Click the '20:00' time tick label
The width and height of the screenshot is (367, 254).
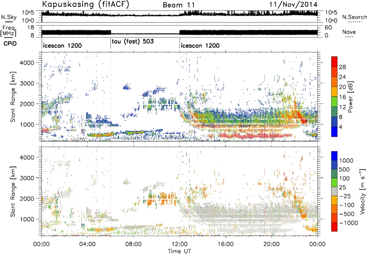click(x=272, y=244)
